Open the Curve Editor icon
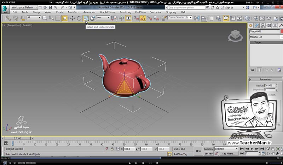 (233, 18)
